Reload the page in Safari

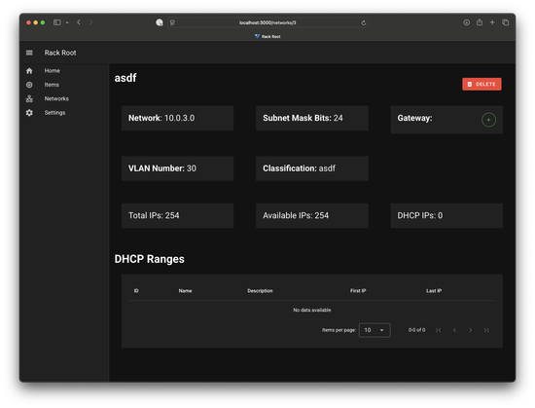(x=364, y=22)
